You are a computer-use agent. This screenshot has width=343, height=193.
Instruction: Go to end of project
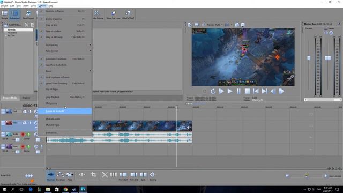click(264, 91)
